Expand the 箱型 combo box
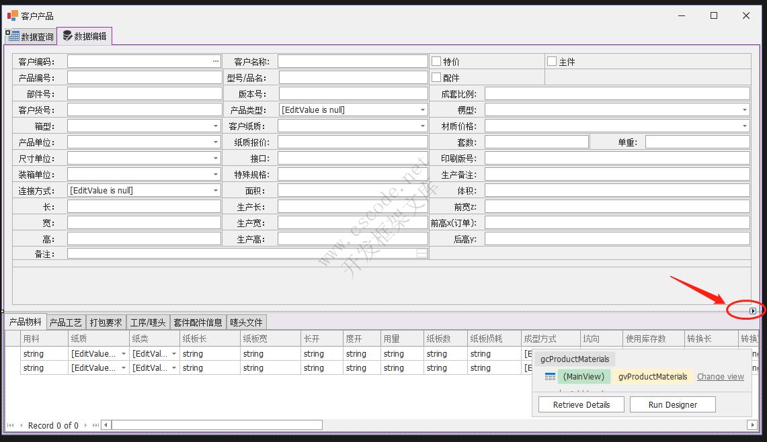Image resolution: width=767 pixels, height=442 pixels. 216,126
